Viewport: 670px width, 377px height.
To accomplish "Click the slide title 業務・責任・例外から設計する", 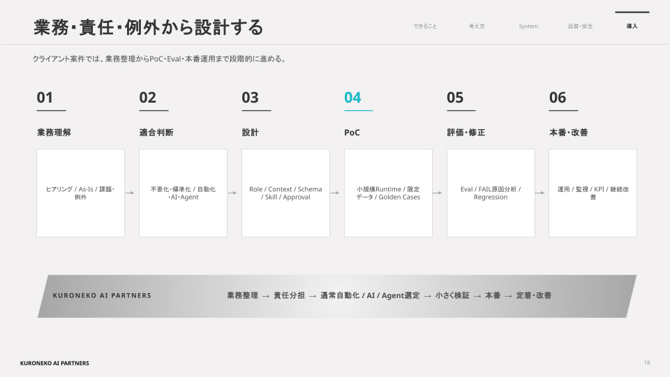I will 148,27.
